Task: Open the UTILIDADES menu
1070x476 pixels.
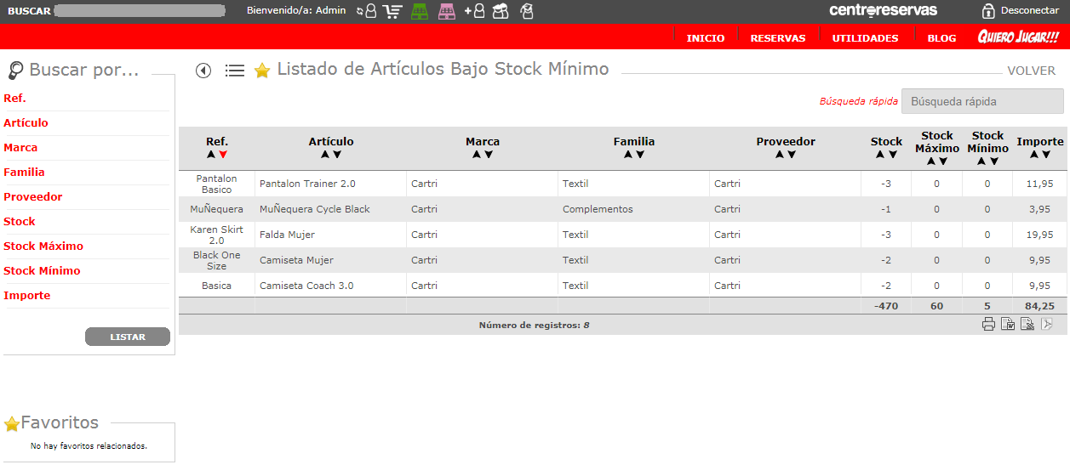Action: pyautogui.click(x=865, y=38)
